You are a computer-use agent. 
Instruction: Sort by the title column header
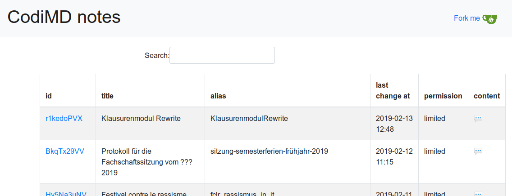click(x=107, y=96)
